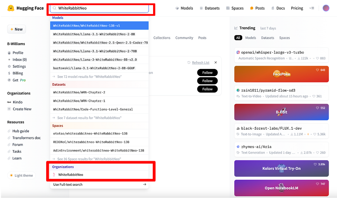Switch to the Community tab

tap(184, 38)
